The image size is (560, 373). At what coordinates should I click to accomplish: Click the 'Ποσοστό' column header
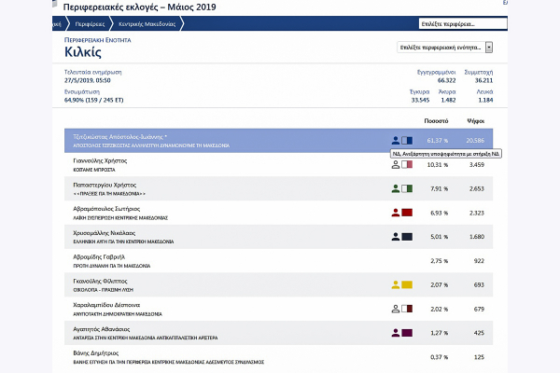[436, 121]
